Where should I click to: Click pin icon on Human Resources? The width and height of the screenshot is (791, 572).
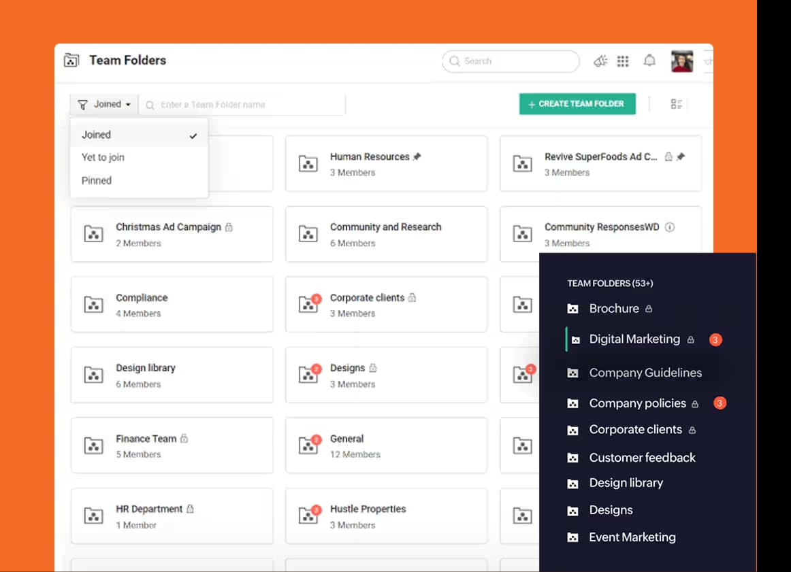[x=417, y=156]
